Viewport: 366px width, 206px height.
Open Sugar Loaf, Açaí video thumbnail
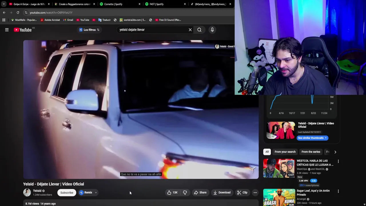click(279, 197)
